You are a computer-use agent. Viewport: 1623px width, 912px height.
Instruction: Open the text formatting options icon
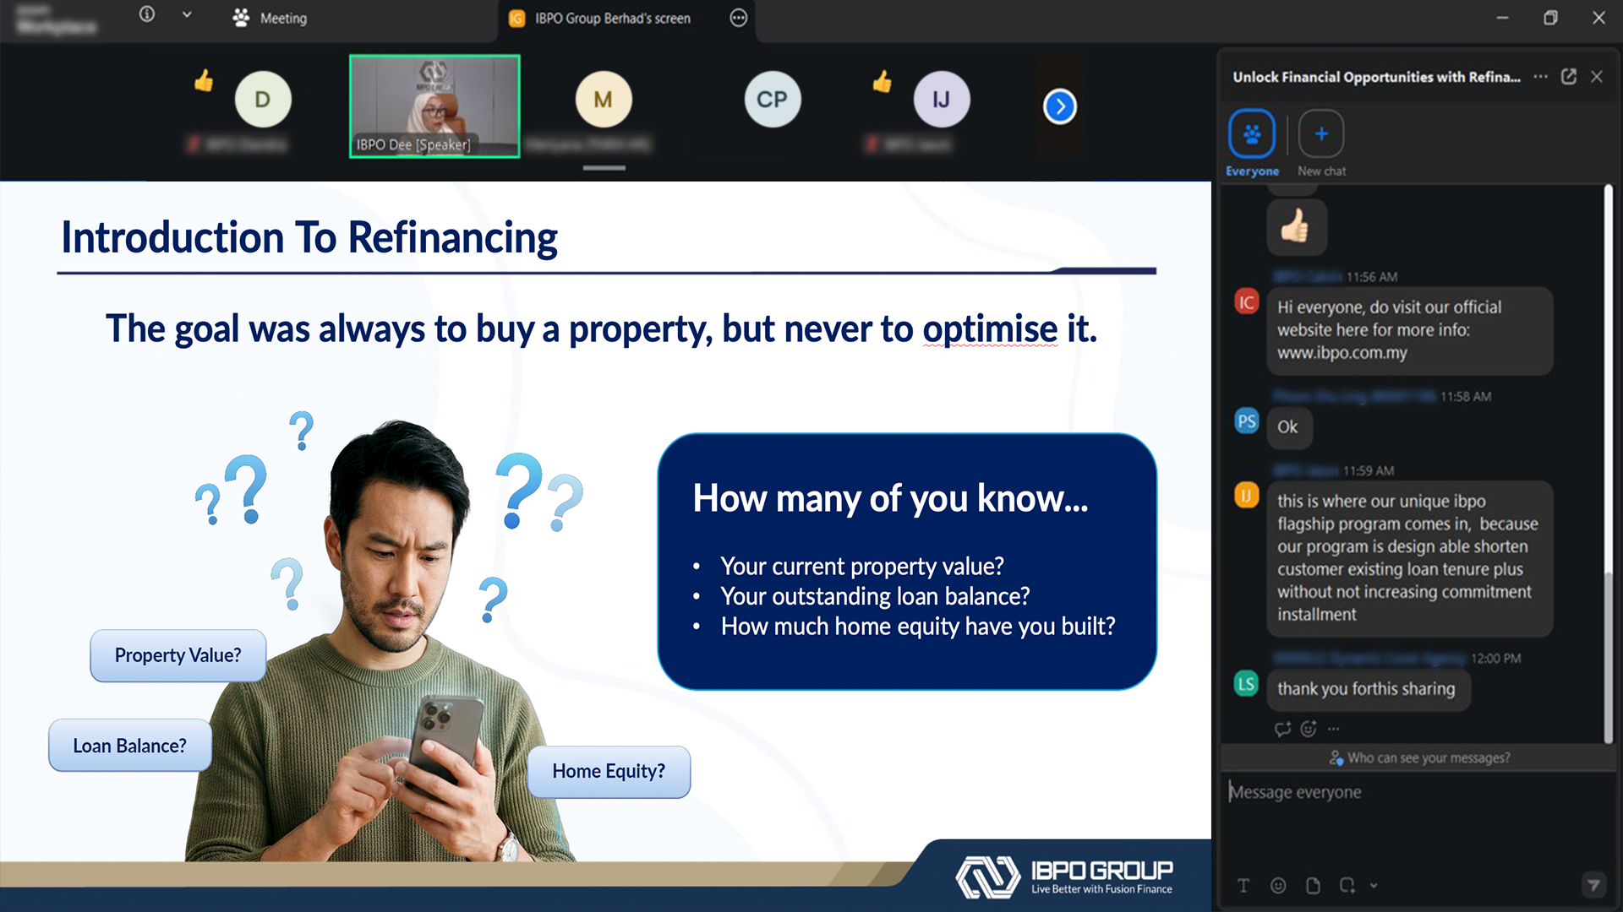click(1243, 885)
